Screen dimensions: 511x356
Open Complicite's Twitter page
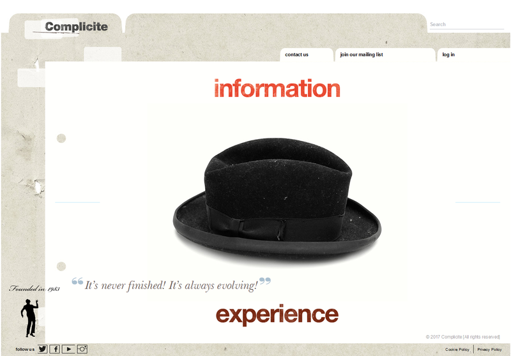click(42, 349)
